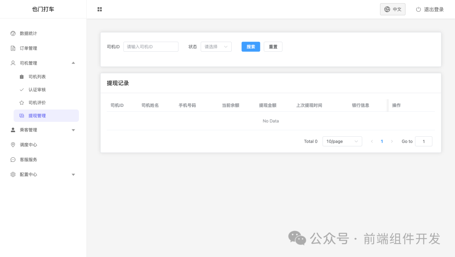Open 数据统计 menu item

[x=43, y=33]
